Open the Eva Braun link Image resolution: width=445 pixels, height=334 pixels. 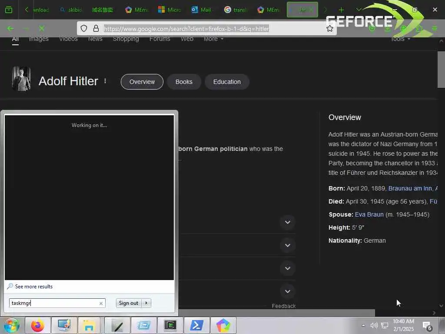pos(369,214)
